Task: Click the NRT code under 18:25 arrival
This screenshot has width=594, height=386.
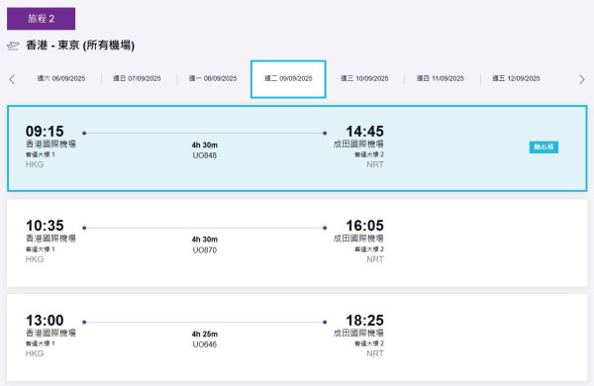Action: (375, 353)
